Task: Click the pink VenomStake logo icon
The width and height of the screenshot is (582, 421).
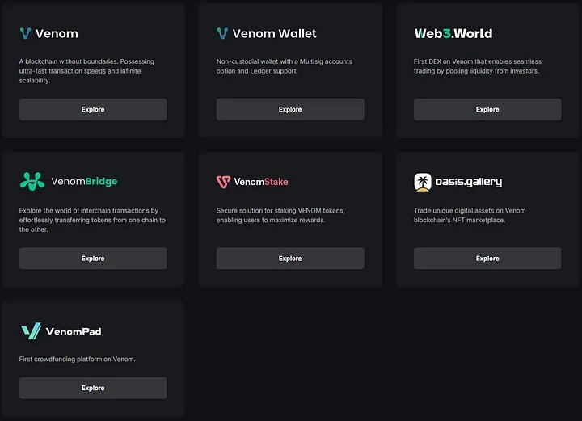Action: click(x=223, y=182)
